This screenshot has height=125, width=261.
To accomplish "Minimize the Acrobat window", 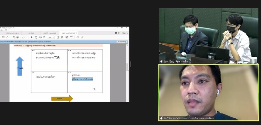I will [x=117, y=28].
